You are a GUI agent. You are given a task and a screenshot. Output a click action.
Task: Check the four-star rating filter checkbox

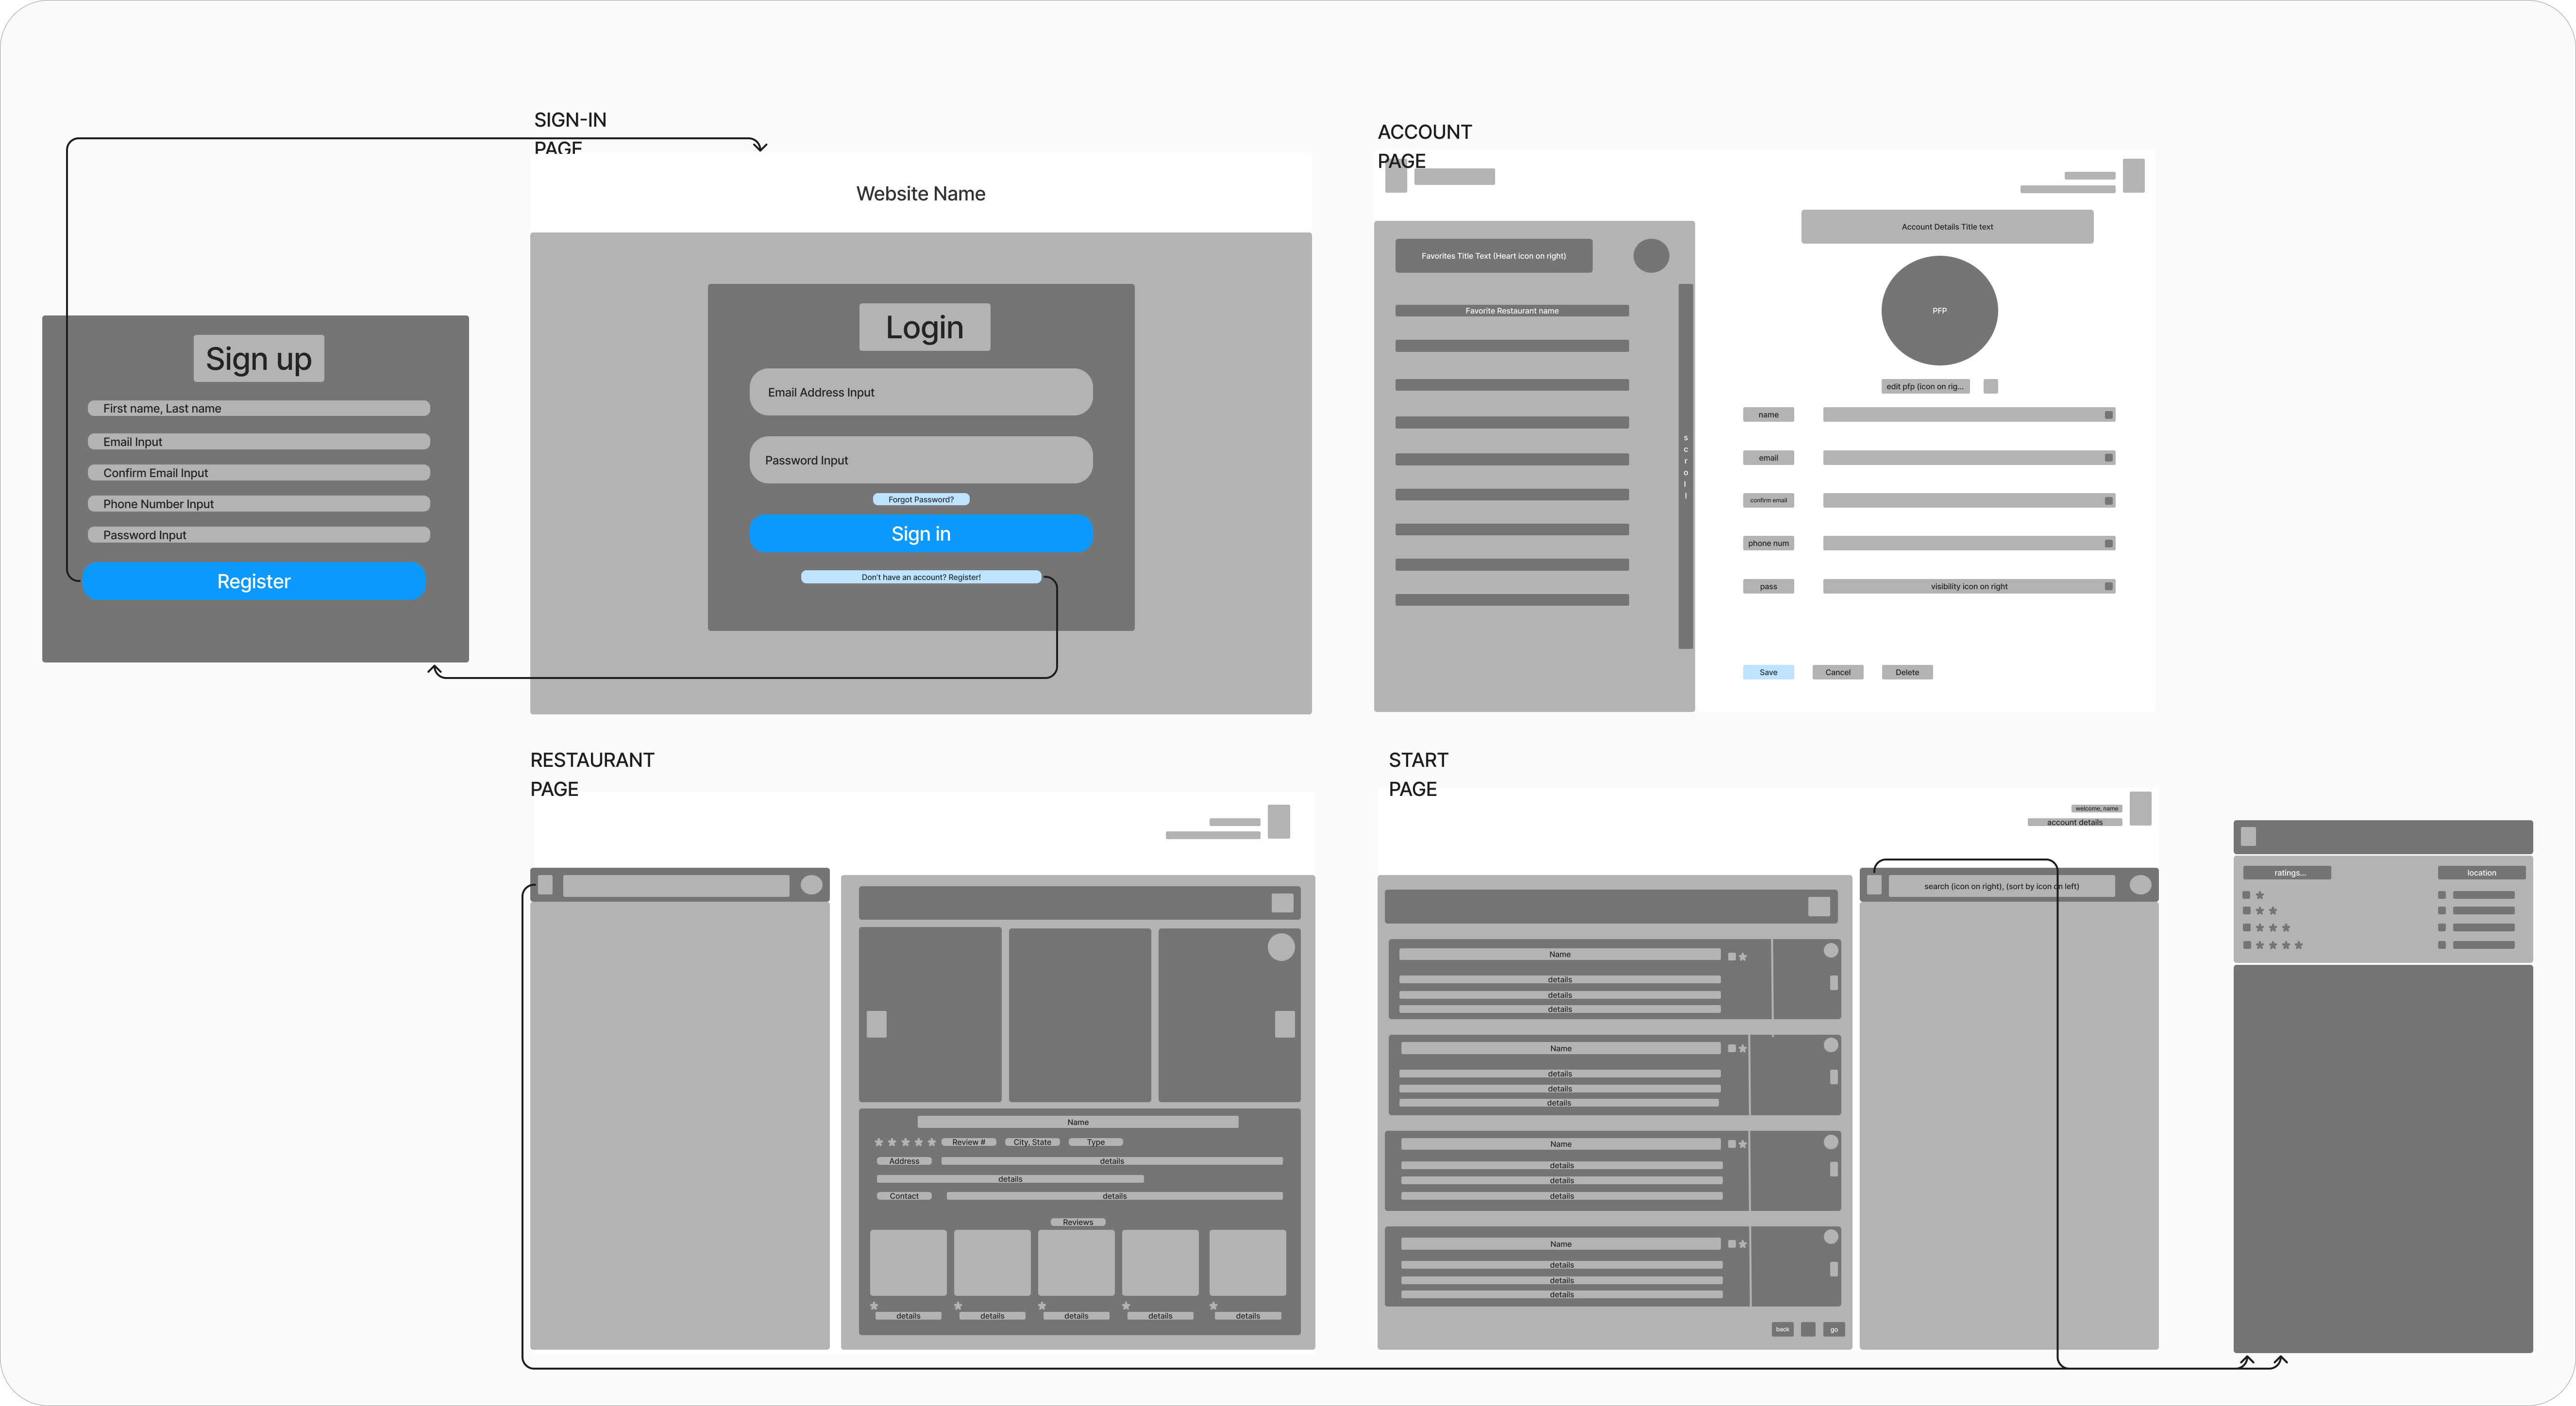click(2247, 945)
